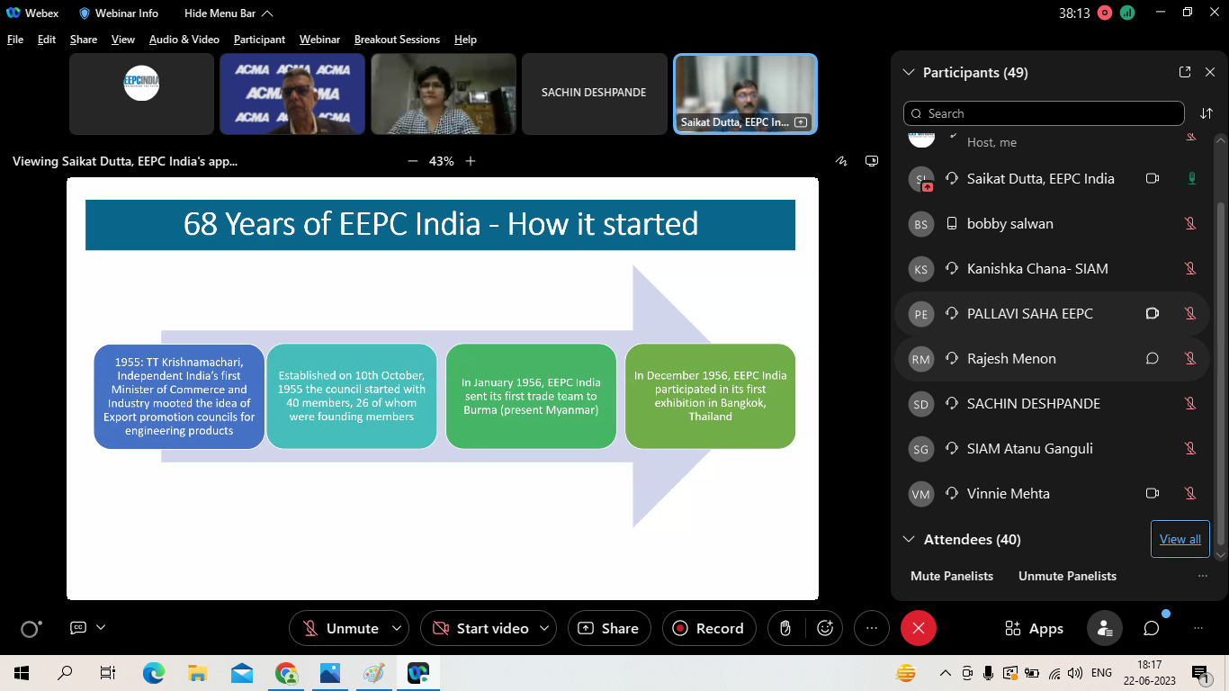This screenshot has height=691, width=1229.
Task: Open the Participant menu
Action: click(259, 40)
